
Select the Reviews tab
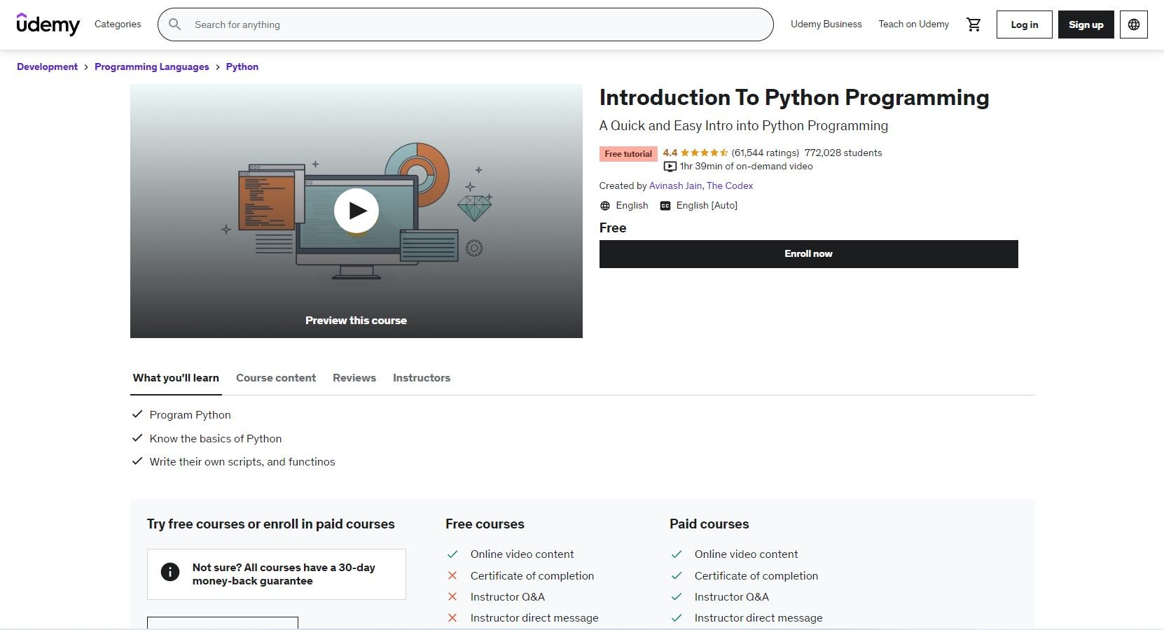pos(354,377)
